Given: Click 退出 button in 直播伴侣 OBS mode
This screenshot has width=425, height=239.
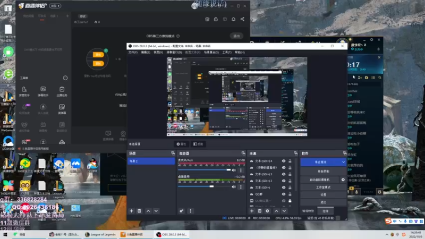Looking at the screenshot, I should tap(236, 36).
